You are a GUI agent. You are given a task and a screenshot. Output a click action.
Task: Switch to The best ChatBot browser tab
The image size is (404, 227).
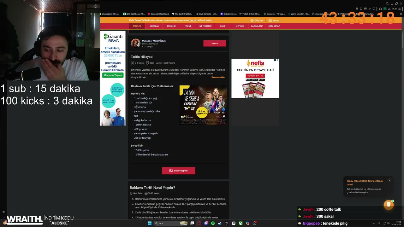(182, 14)
